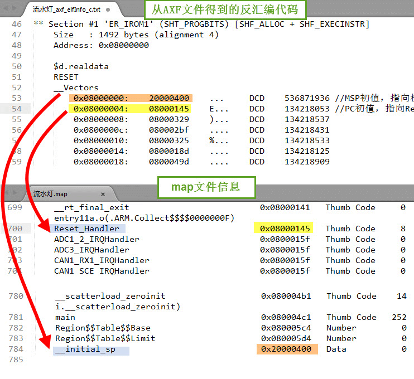Place the cursor on the Reset_Handler symbol
The image size is (414, 379).
pyautogui.click(x=86, y=229)
